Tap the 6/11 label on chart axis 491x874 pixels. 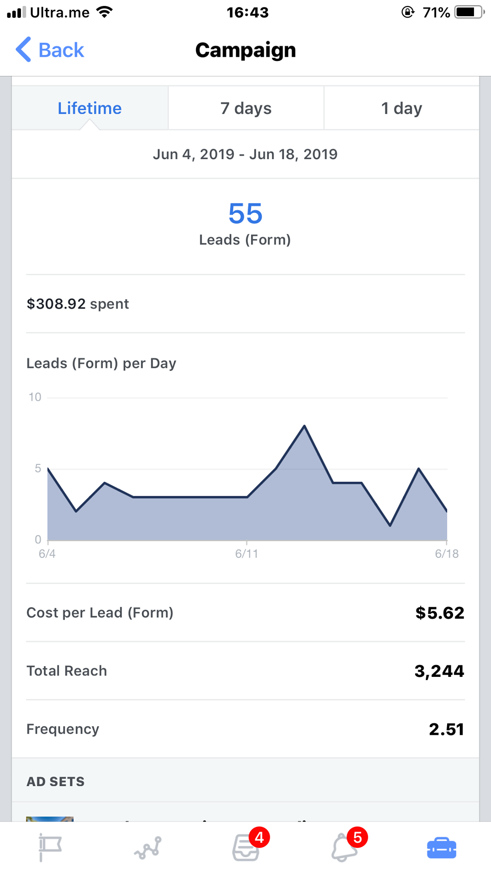tap(246, 554)
